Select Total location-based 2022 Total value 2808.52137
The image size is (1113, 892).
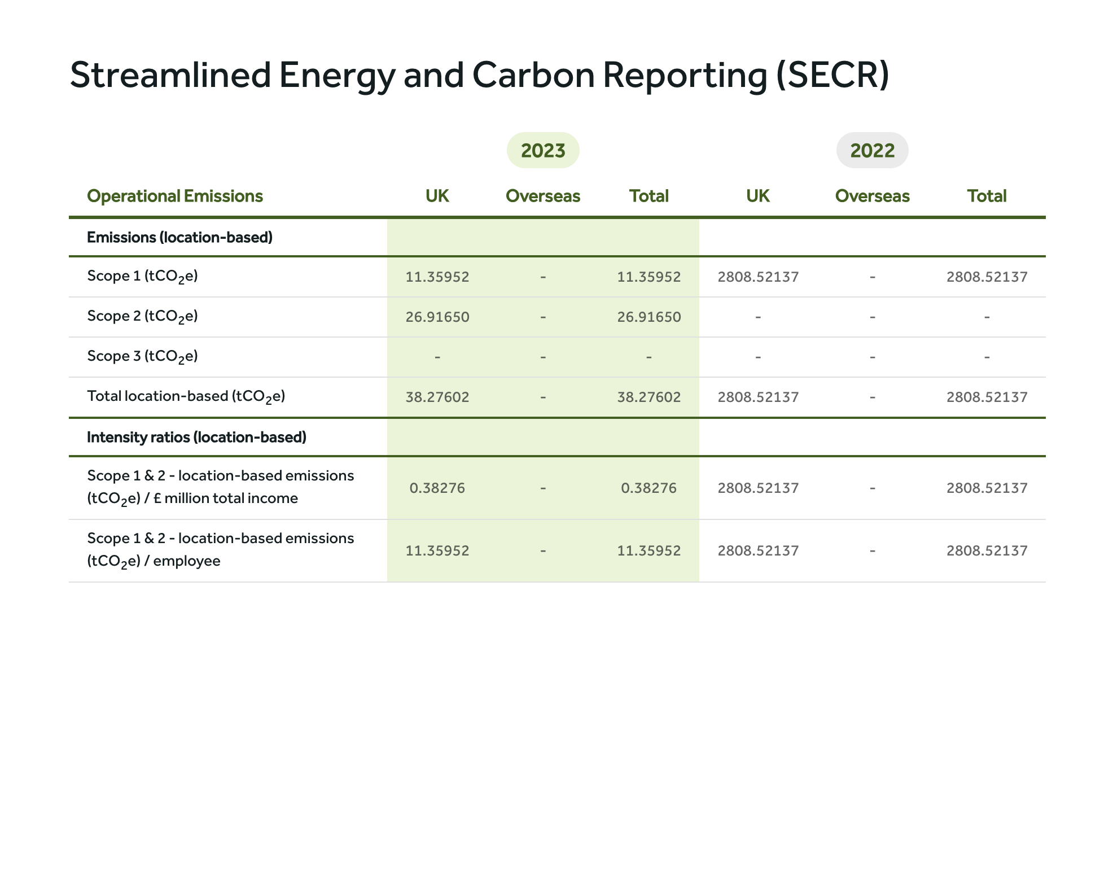point(987,397)
